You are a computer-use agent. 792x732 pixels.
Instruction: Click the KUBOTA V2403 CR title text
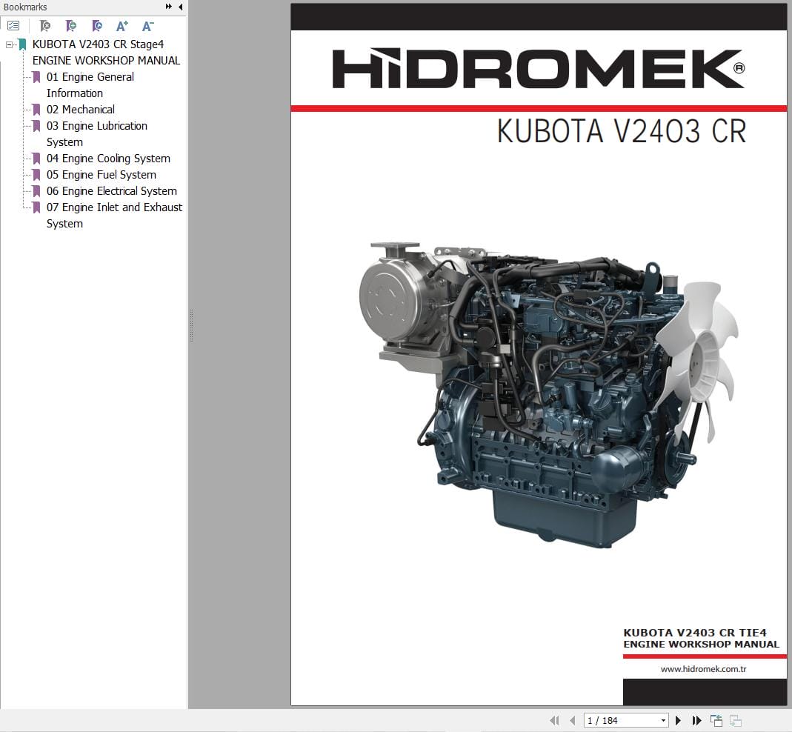click(x=622, y=131)
